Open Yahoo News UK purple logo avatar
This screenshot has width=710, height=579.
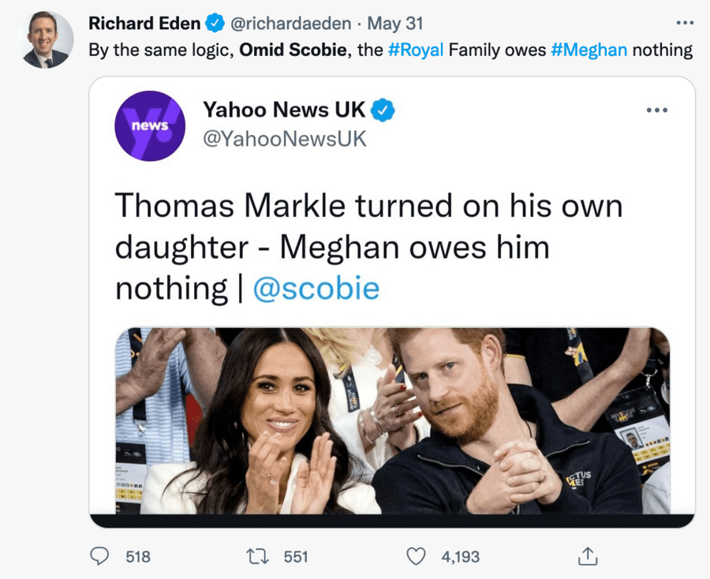click(x=150, y=126)
